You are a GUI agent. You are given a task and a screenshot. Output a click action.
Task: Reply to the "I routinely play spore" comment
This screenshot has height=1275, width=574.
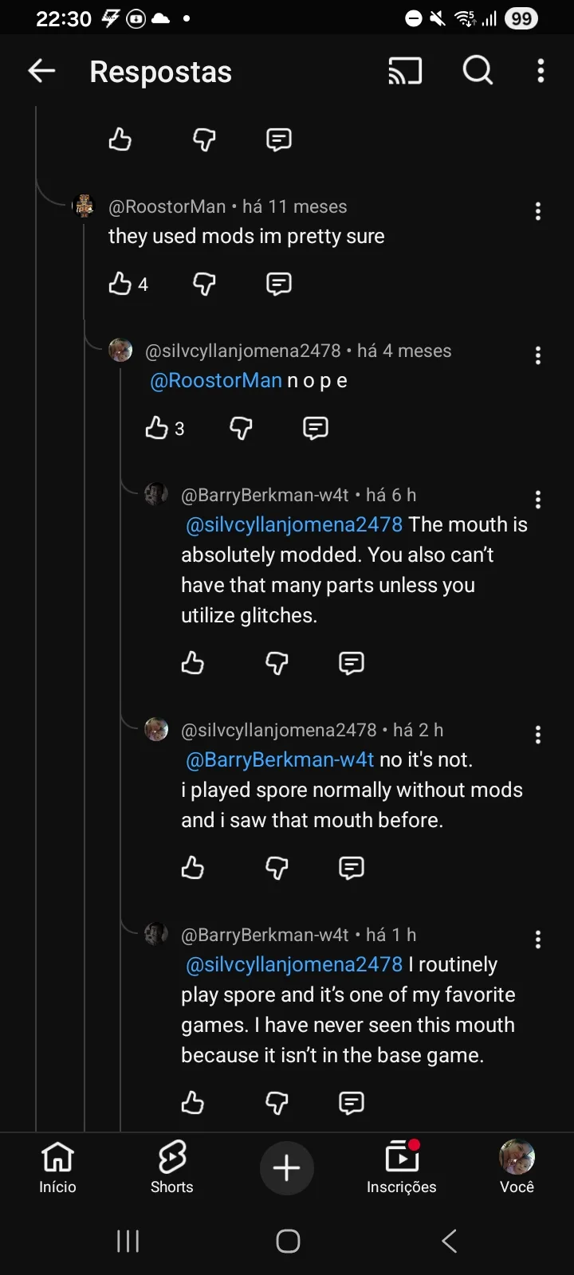pos(352,1103)
